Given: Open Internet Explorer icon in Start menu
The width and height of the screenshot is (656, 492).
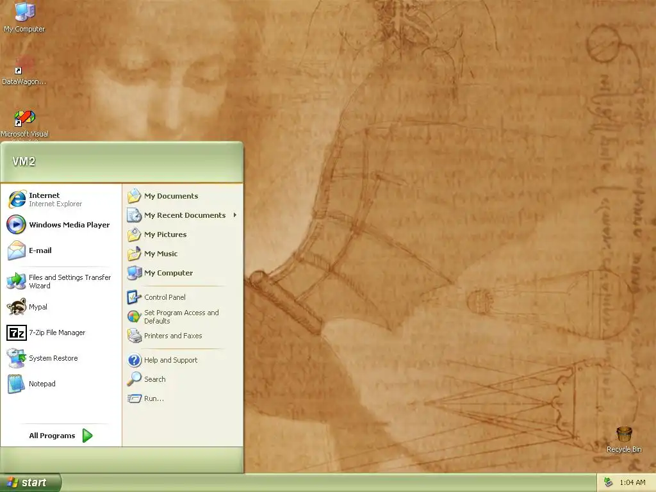Looking at the screenshot, I should [17, 199].
